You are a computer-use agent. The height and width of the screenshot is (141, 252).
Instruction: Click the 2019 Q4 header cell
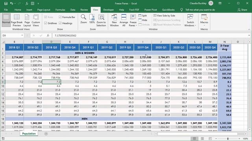tap(143, 47)
